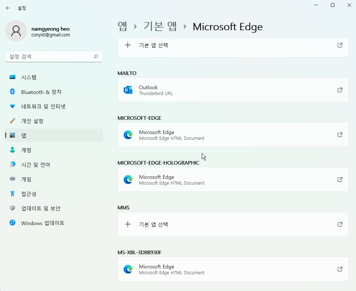Open 시간 및 언어 settings
The image size is (356, 291).
(54, 165)
